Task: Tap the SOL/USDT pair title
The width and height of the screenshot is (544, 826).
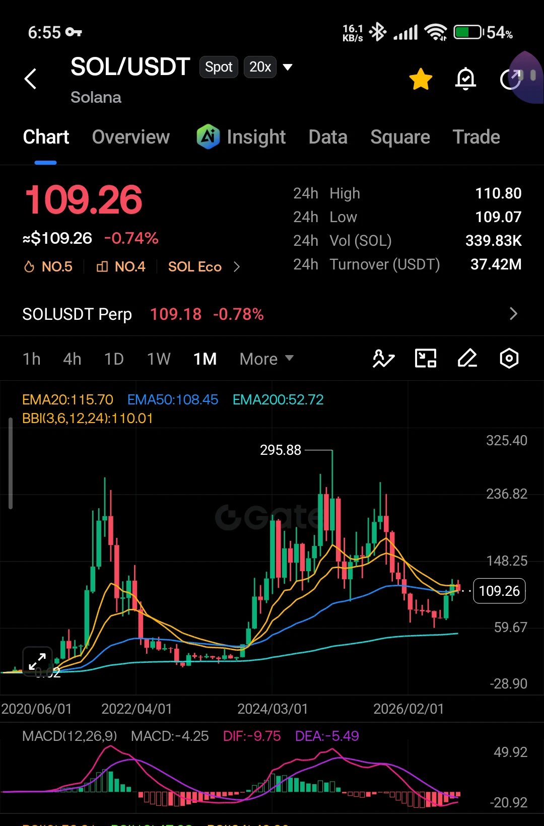Action: click(130, 67)
